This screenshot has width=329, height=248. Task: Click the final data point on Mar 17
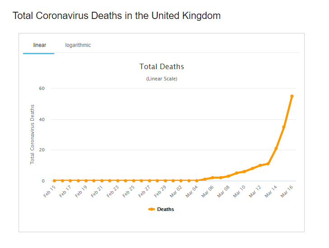coord(292,96)
